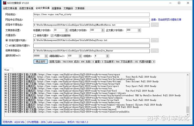This screenshot has width=194, height=126.
Task: Decrease 间隔间隔(ms) with down arrow
Action: pyautogui.click(x=81, y=57)
